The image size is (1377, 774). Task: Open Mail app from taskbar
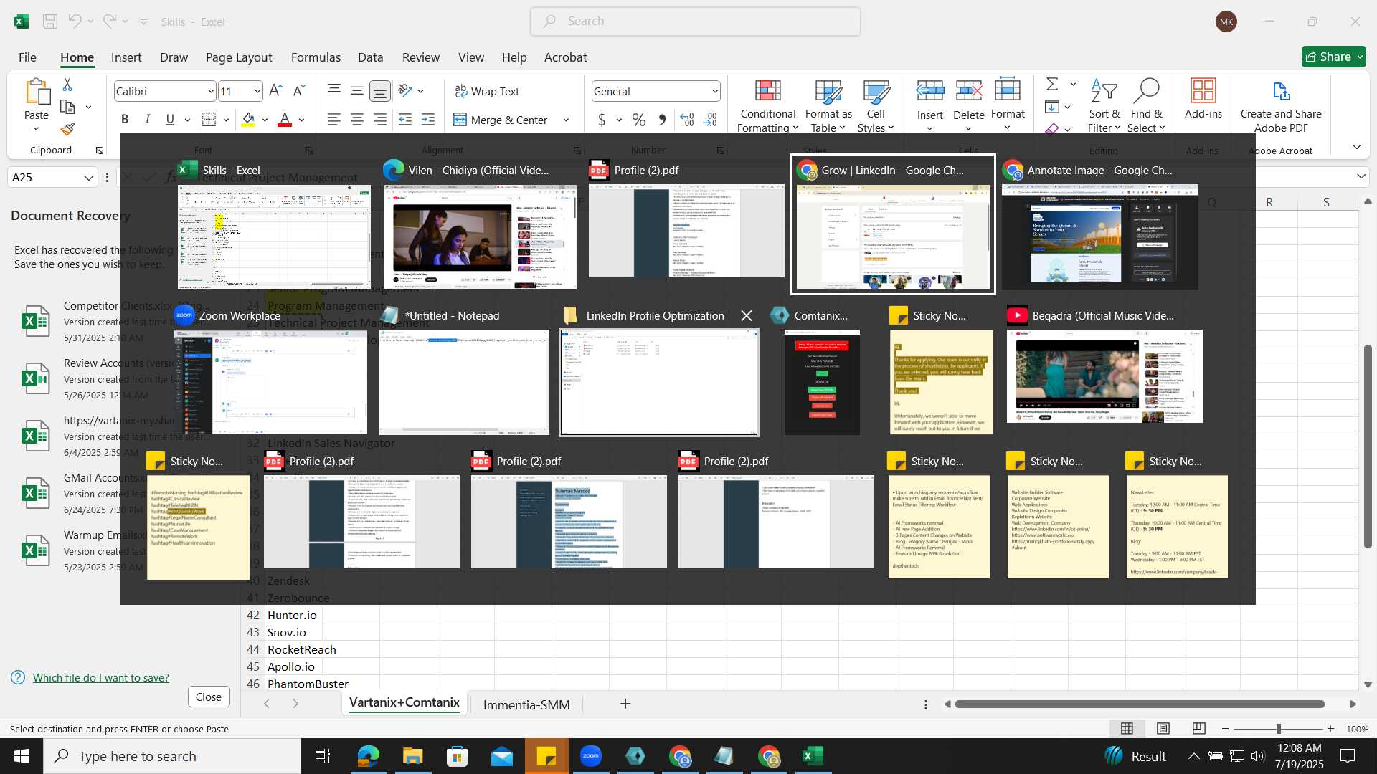click(501, 756)
